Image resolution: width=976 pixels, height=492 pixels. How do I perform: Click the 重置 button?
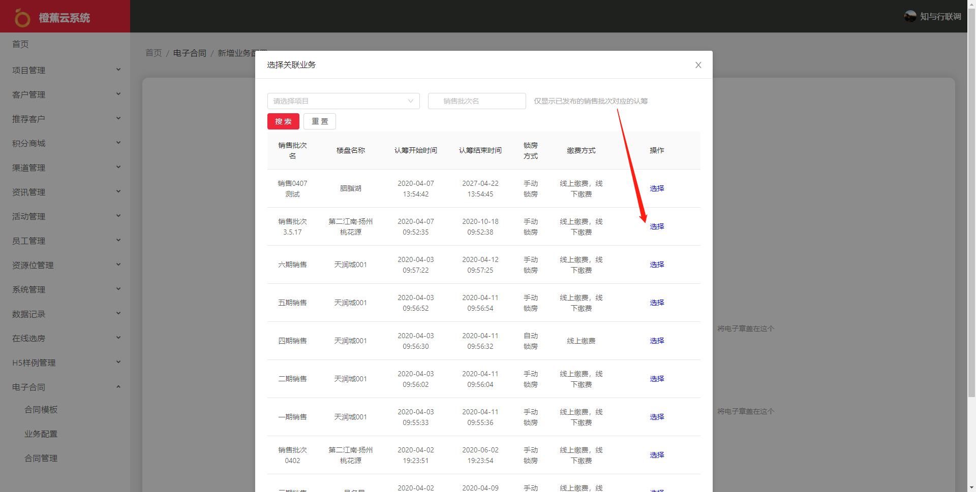pyautogui.click(x=320, y=121)
